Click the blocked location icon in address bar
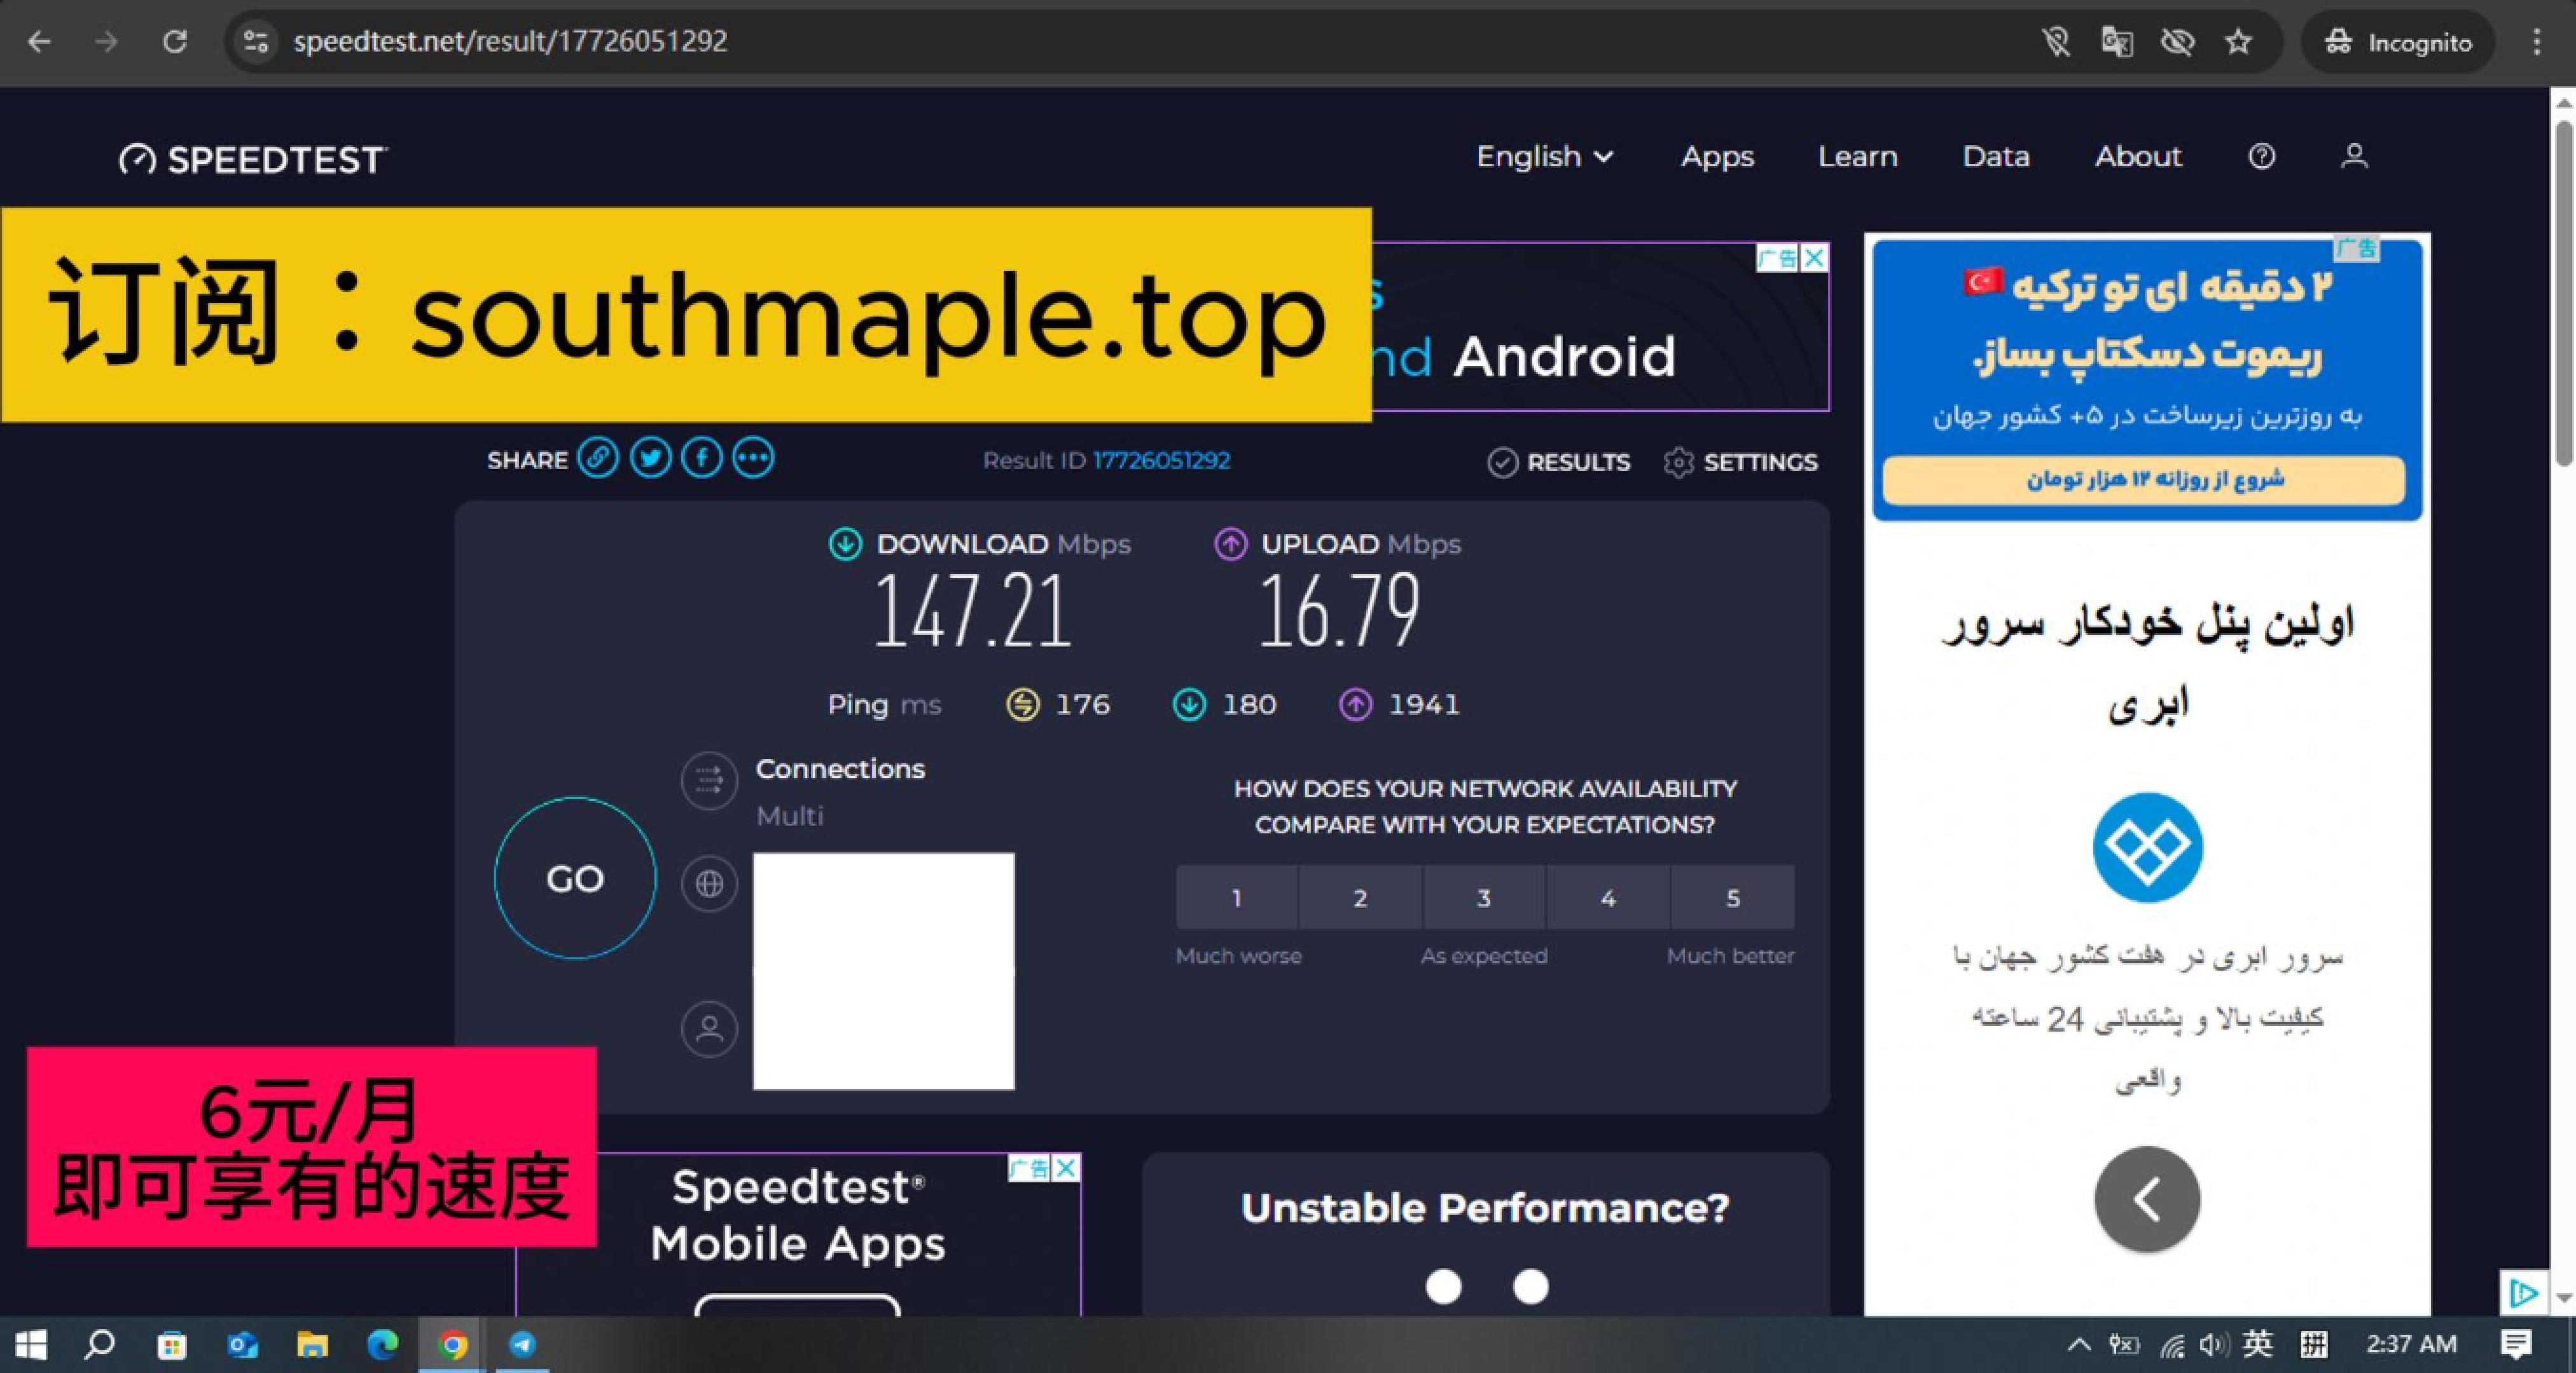The image size is (2576, 1373). (2056, 42)
